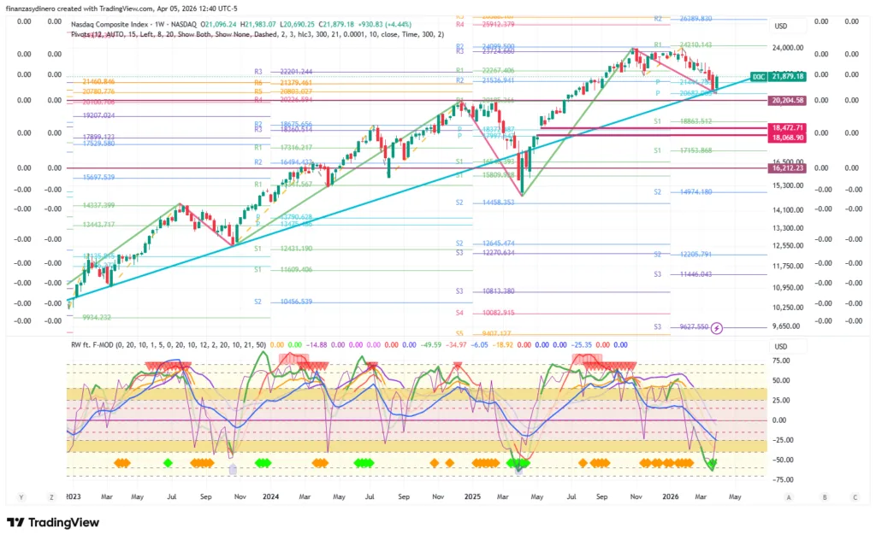Image resolution: width=876 pixels, height=540 pixels.
Task: Click the 21,879.18 current price label
Action: click(x=788, y=76)
